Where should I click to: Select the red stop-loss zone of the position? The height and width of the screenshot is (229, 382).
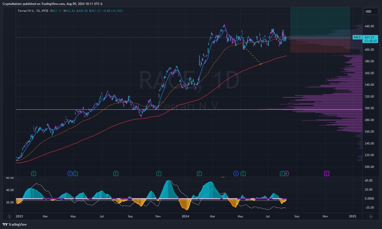point(320,45)
